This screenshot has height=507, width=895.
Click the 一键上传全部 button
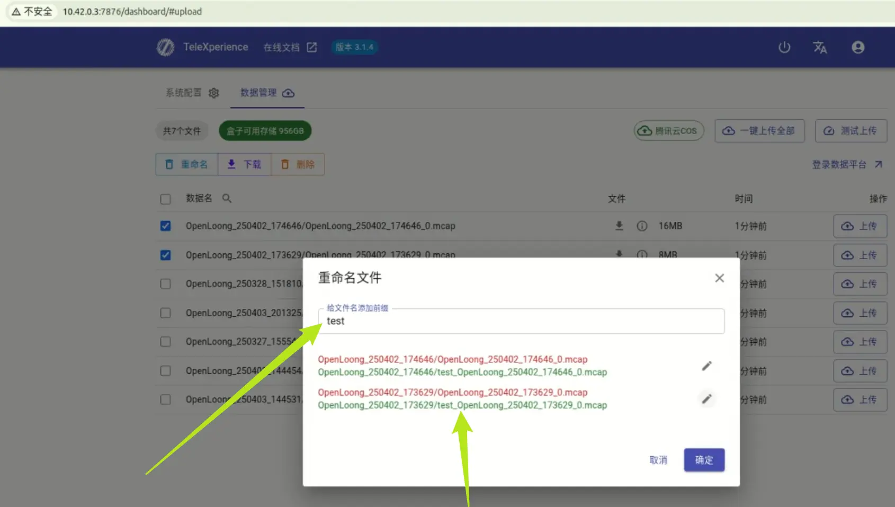click(x=759, y=130)
